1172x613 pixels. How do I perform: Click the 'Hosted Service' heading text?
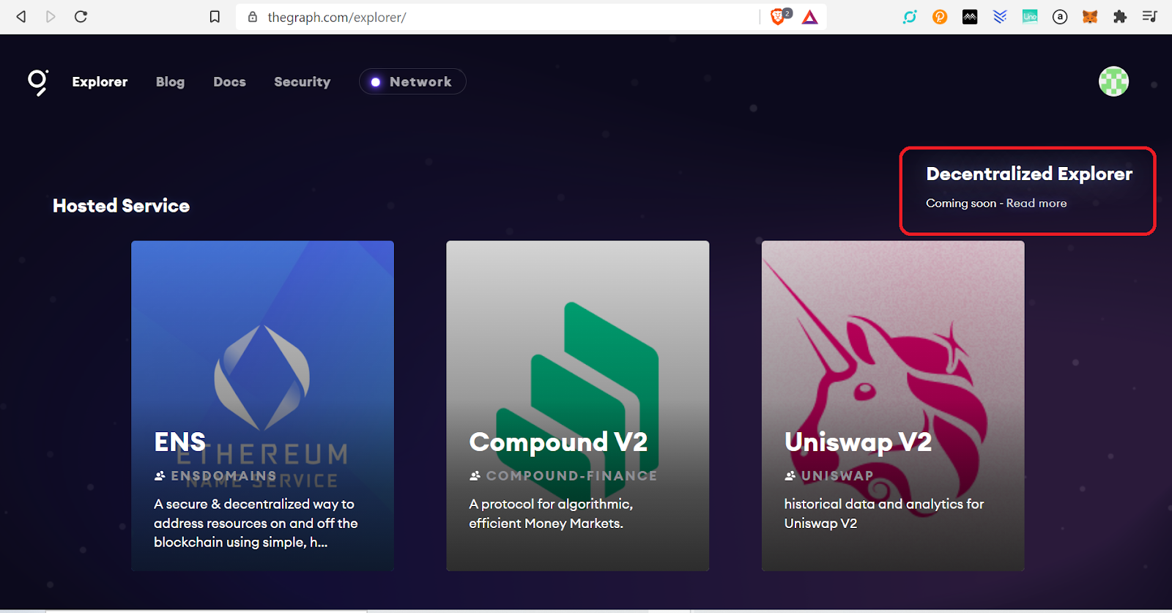click(121, 206)
